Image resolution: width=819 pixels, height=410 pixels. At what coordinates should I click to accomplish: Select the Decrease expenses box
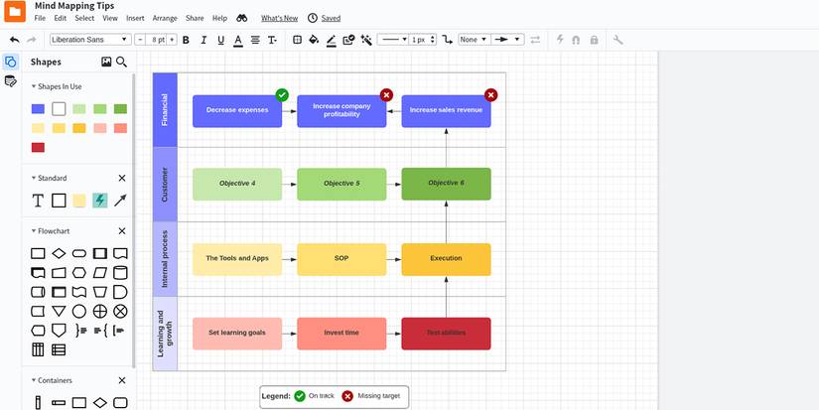click(x=237, y=111)
